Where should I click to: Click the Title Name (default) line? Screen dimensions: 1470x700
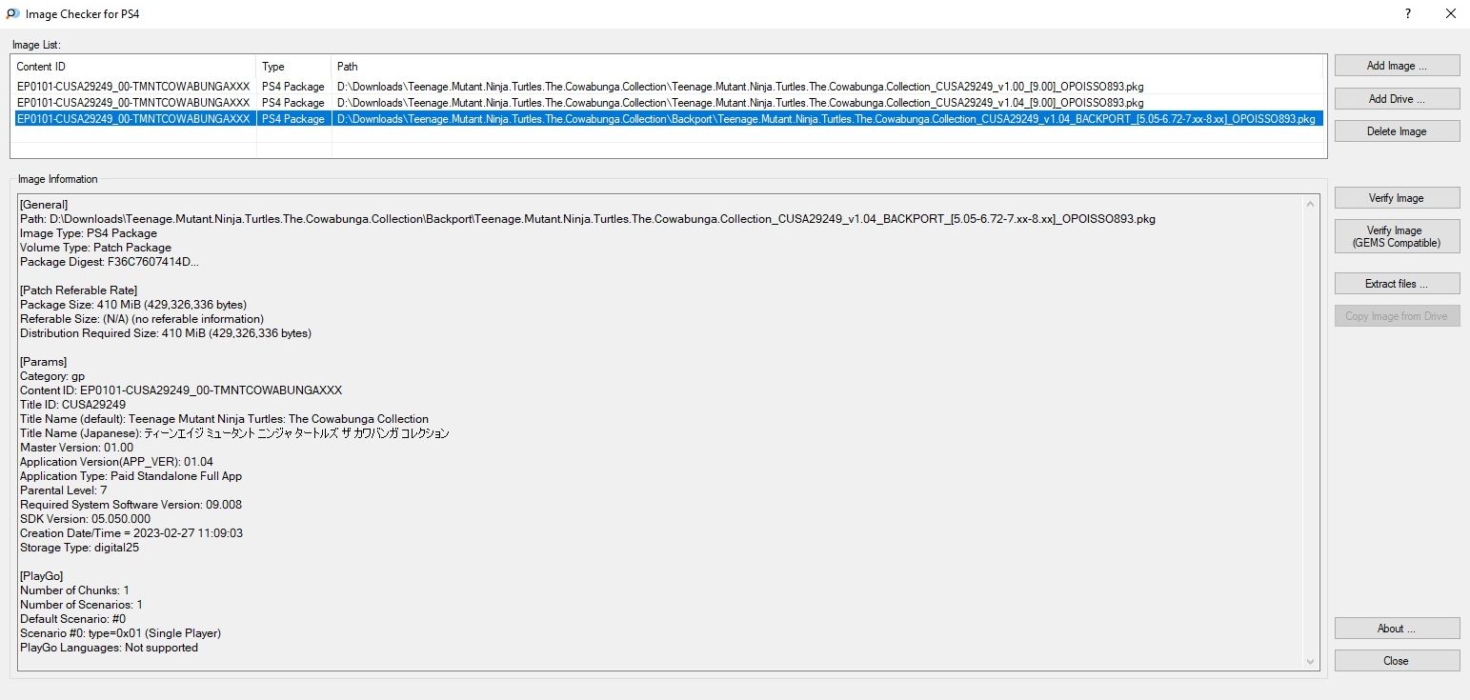[x=225, y=418]
